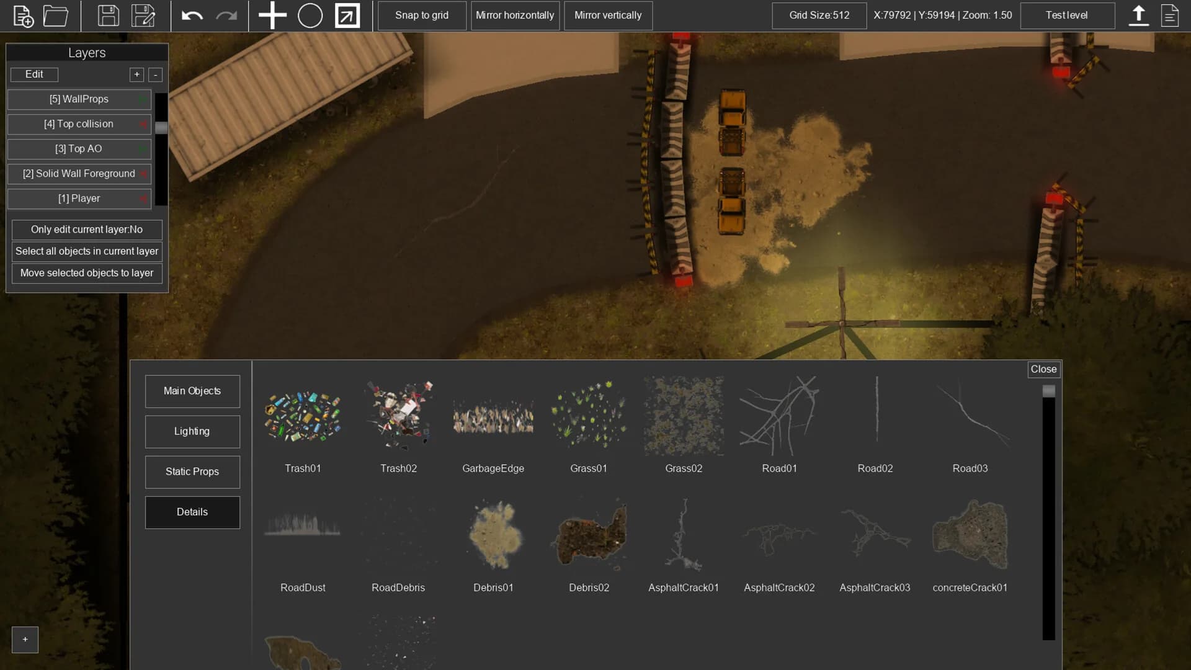This screenshot has height=670, width=1191.
Task: Toggle Snap to grid
Action: pos(422,16)
